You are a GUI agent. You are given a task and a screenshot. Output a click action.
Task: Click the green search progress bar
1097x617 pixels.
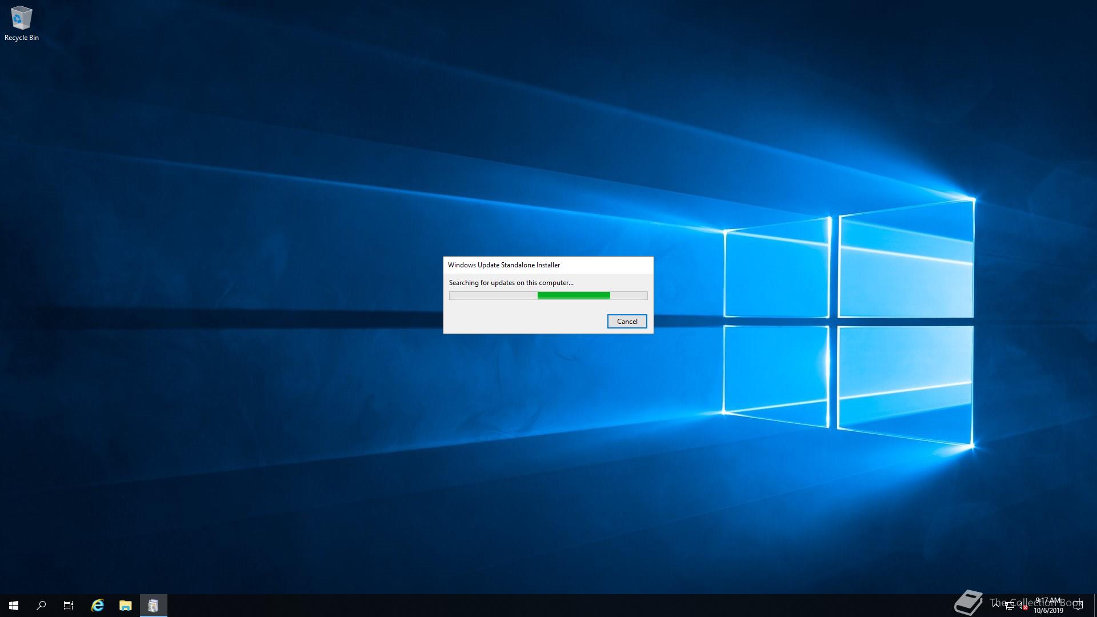(x=548, y=295)
